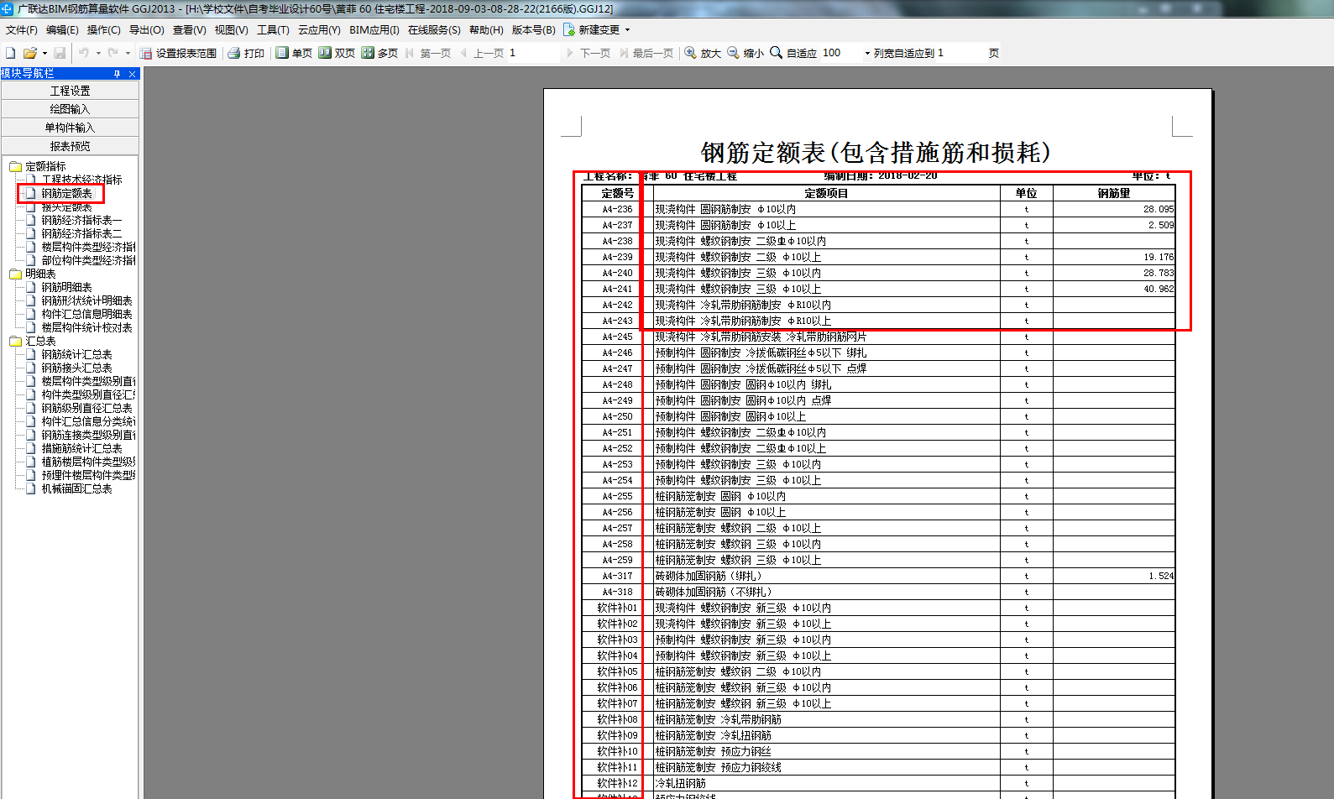Select 工程技术经济指标 report
The image size is (1334, 799).
click(81, 180)
